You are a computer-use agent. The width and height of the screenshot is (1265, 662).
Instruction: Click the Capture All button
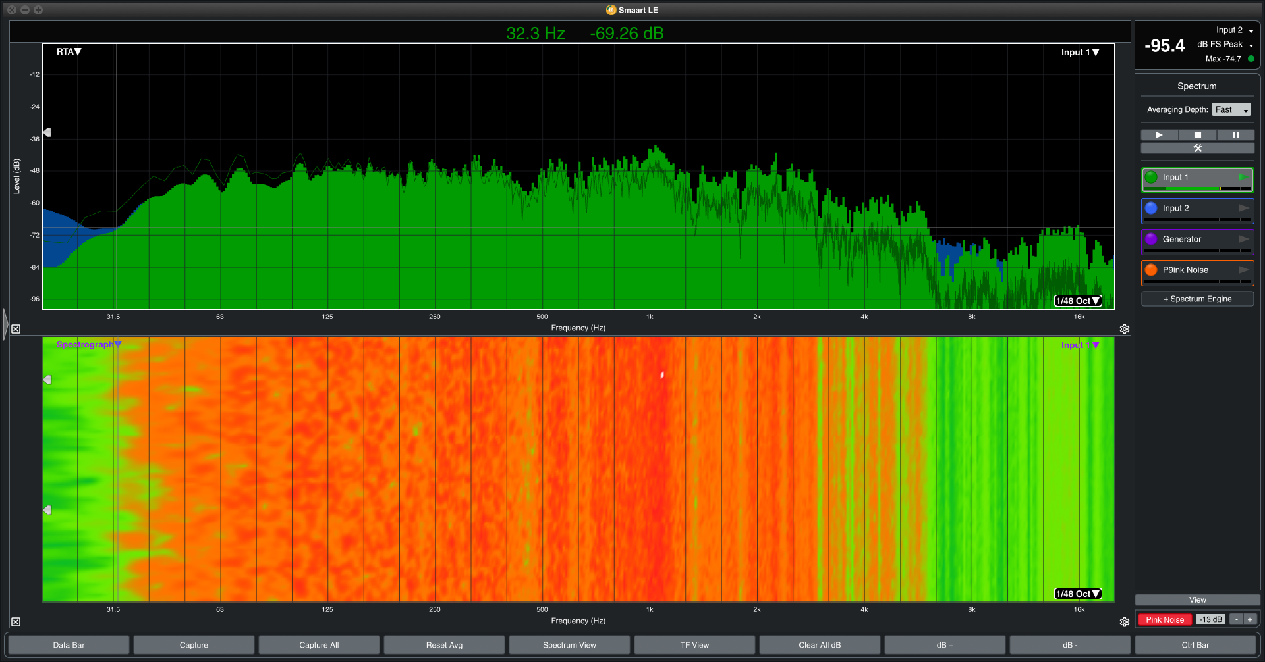point(319,645)
